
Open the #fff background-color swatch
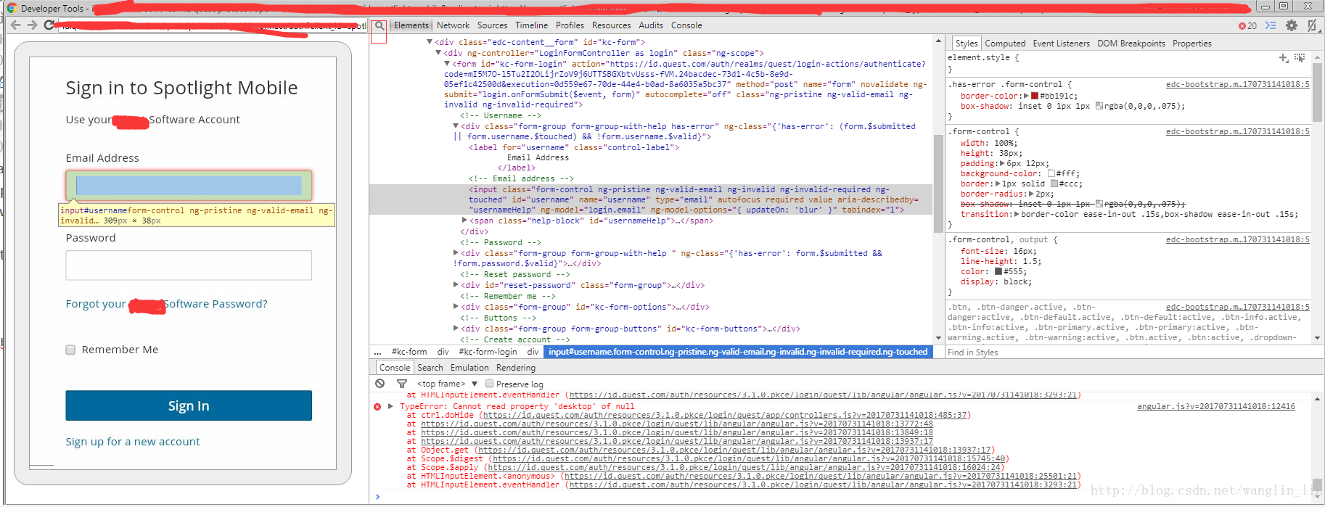pos(1051,173)
